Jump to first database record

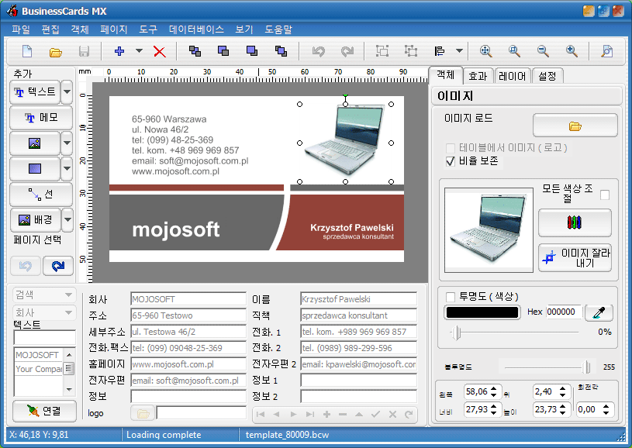261,414
